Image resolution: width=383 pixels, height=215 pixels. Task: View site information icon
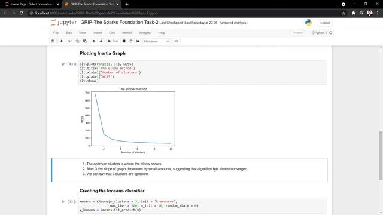[31, 13]
